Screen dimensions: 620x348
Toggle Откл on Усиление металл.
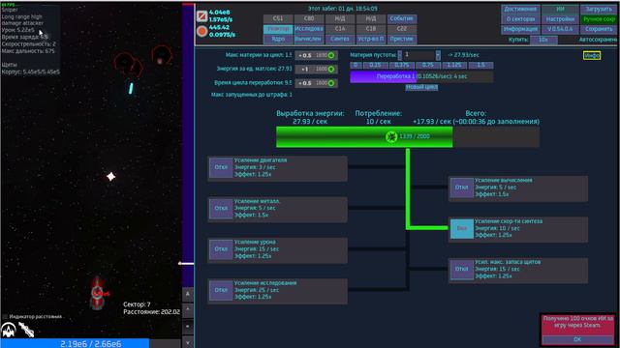click(x=221, y=209)
